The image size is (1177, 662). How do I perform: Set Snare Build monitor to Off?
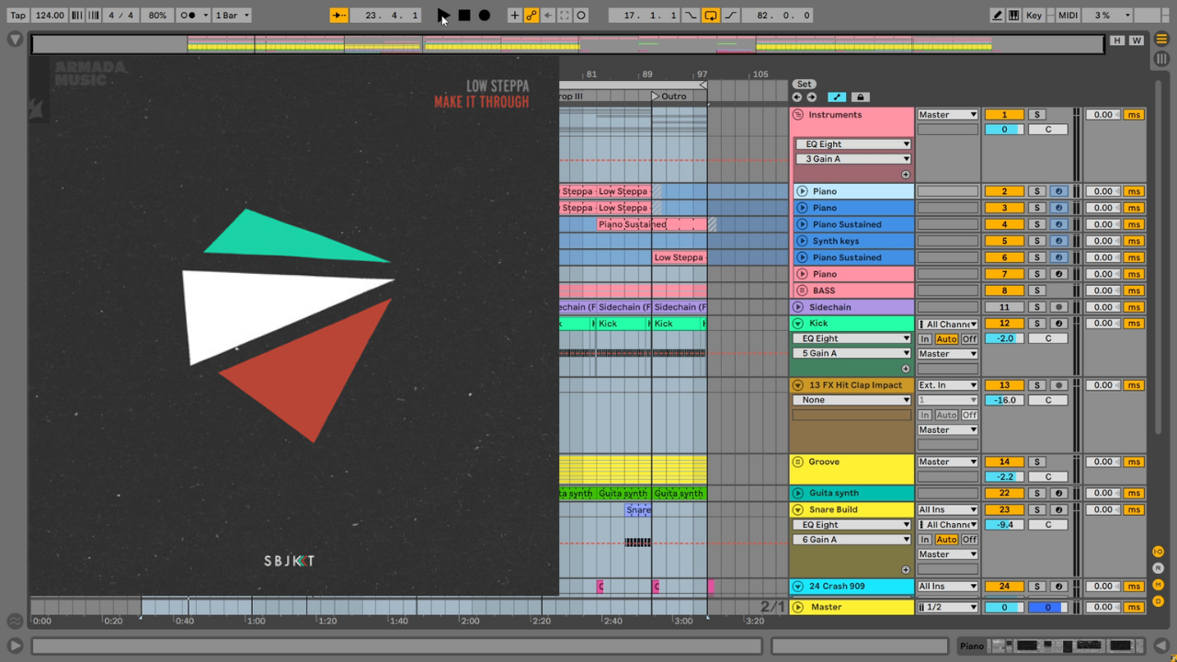pos(969,540)
